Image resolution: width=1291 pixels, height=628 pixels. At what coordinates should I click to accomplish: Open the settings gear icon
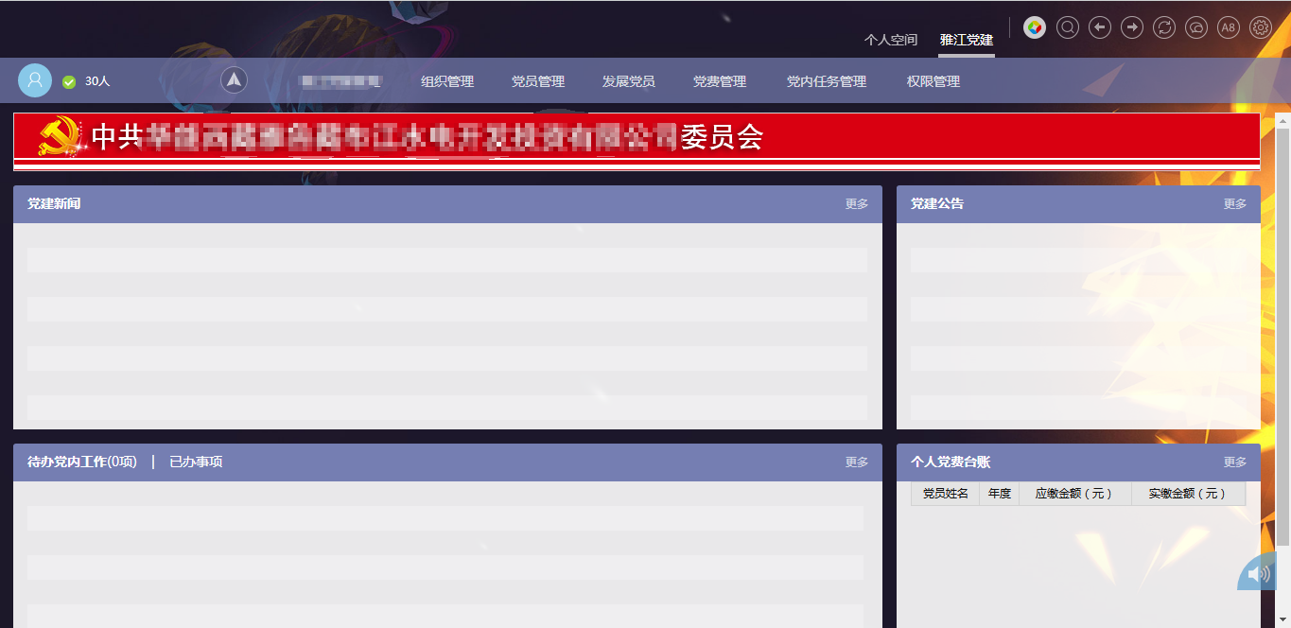click(1260, 27)
